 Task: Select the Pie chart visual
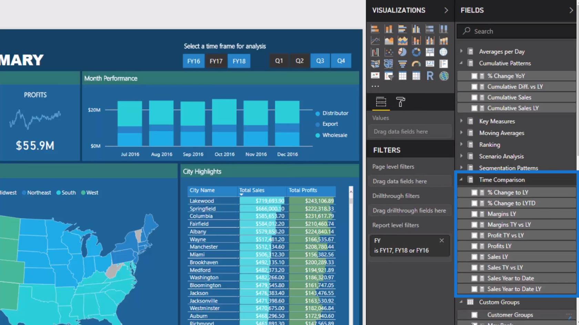402,52
